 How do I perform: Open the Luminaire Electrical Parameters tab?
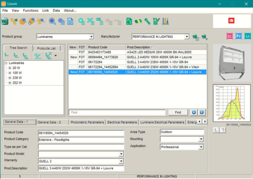click(162, 122)
